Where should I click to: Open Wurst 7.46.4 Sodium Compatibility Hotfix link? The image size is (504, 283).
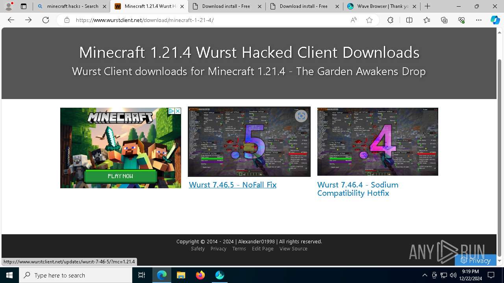coord(358,189)
